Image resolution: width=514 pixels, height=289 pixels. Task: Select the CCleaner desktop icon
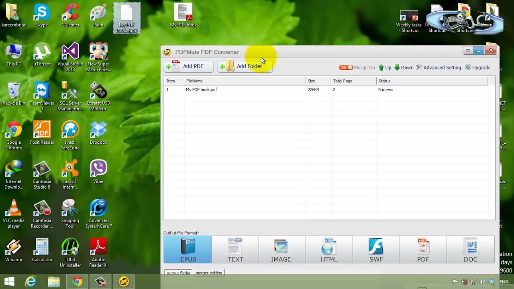coord(70,16)
